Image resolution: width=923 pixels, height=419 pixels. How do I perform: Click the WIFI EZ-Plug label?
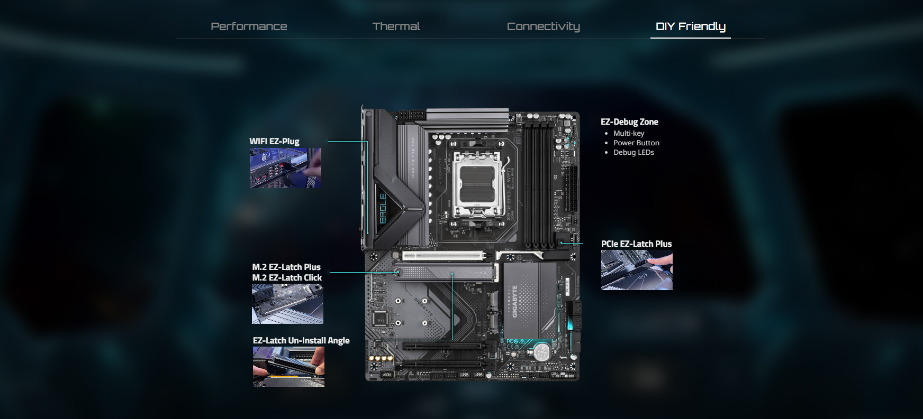coord(274,141)
